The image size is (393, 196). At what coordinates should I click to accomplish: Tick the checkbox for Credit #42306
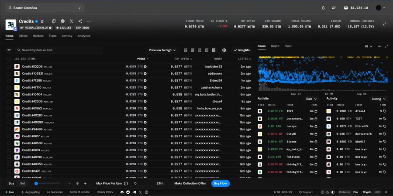point(9,102)
